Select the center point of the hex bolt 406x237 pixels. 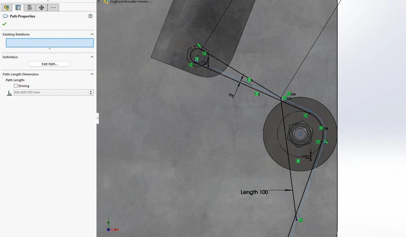pos(300,134)
